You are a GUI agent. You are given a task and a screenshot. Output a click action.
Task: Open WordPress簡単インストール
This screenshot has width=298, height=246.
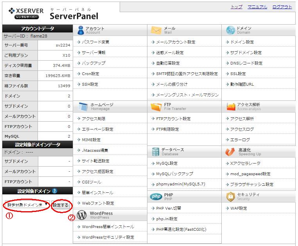tap(108, 226)
